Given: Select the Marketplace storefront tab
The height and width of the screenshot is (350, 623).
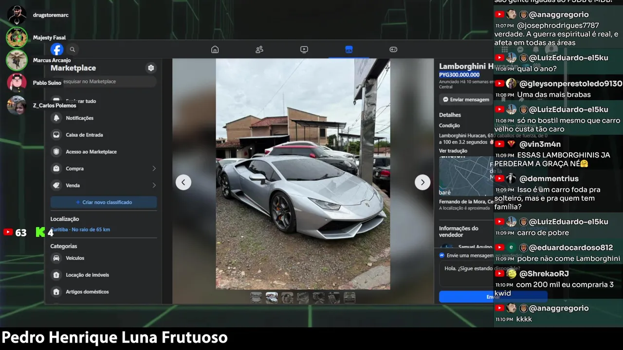Looking at the screenshot, I should [x=348, y=49].
